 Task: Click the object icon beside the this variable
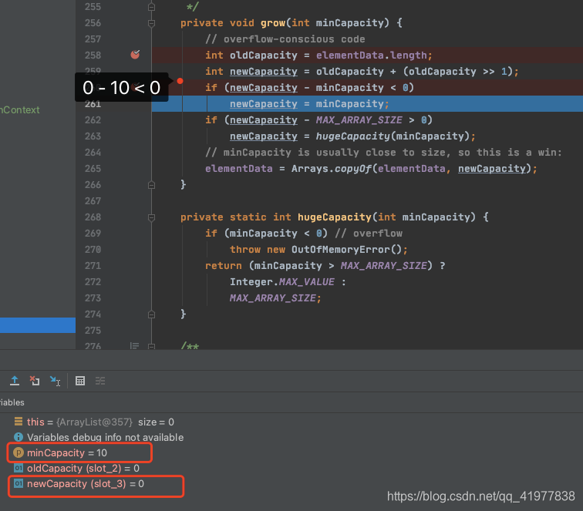tap(19, 422)
